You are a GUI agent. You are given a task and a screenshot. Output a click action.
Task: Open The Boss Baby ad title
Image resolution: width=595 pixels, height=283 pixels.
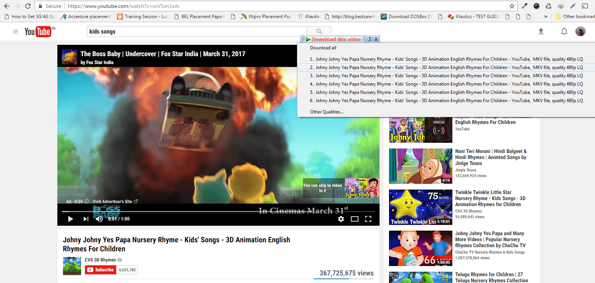pyautogui.click(x=163, y=54)
